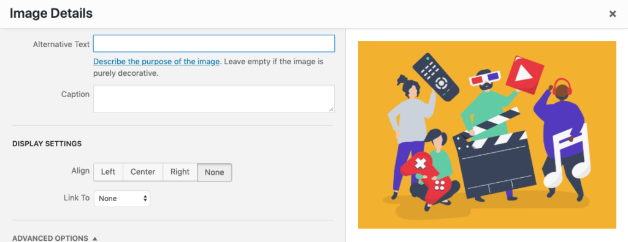Open the Link To dropdown
The height and width of the screenshot is (242, 628).
122,199
